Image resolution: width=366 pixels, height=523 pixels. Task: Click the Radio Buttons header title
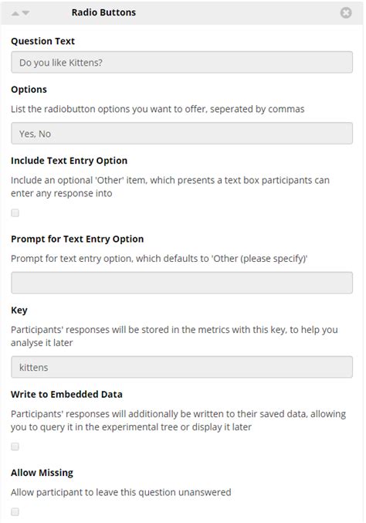(103, 12)
